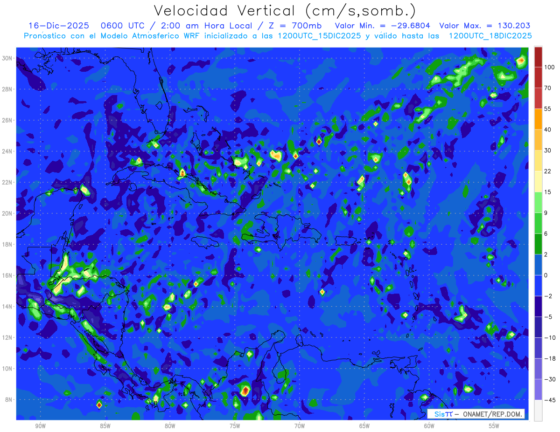Click the swatch between -10 and -18
This screenshot has width=560, height=432.
click(x=538, y=348)
